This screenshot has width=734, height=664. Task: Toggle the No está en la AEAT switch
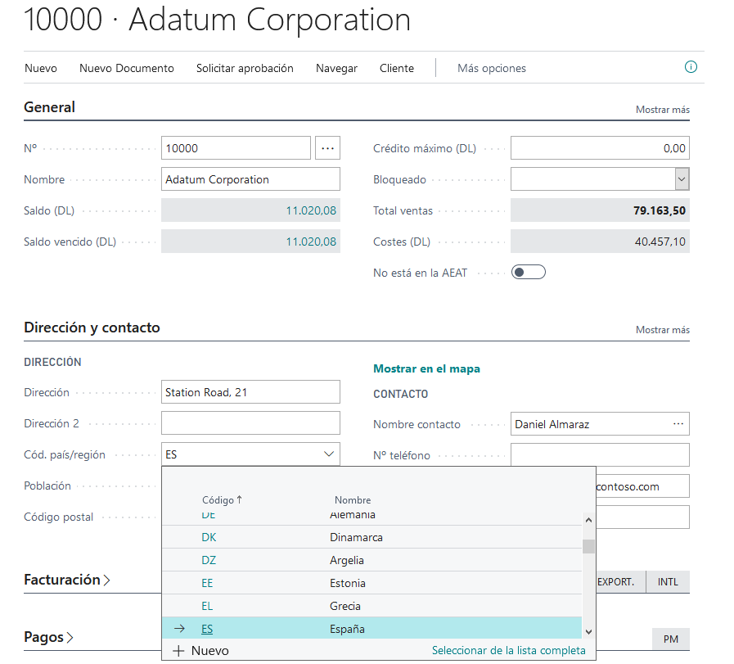(x=528, y=272)
